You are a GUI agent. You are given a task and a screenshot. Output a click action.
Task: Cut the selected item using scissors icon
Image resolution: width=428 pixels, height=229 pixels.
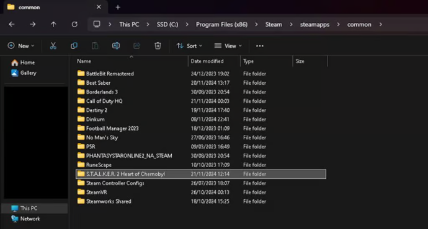click(x=53, y=46)
